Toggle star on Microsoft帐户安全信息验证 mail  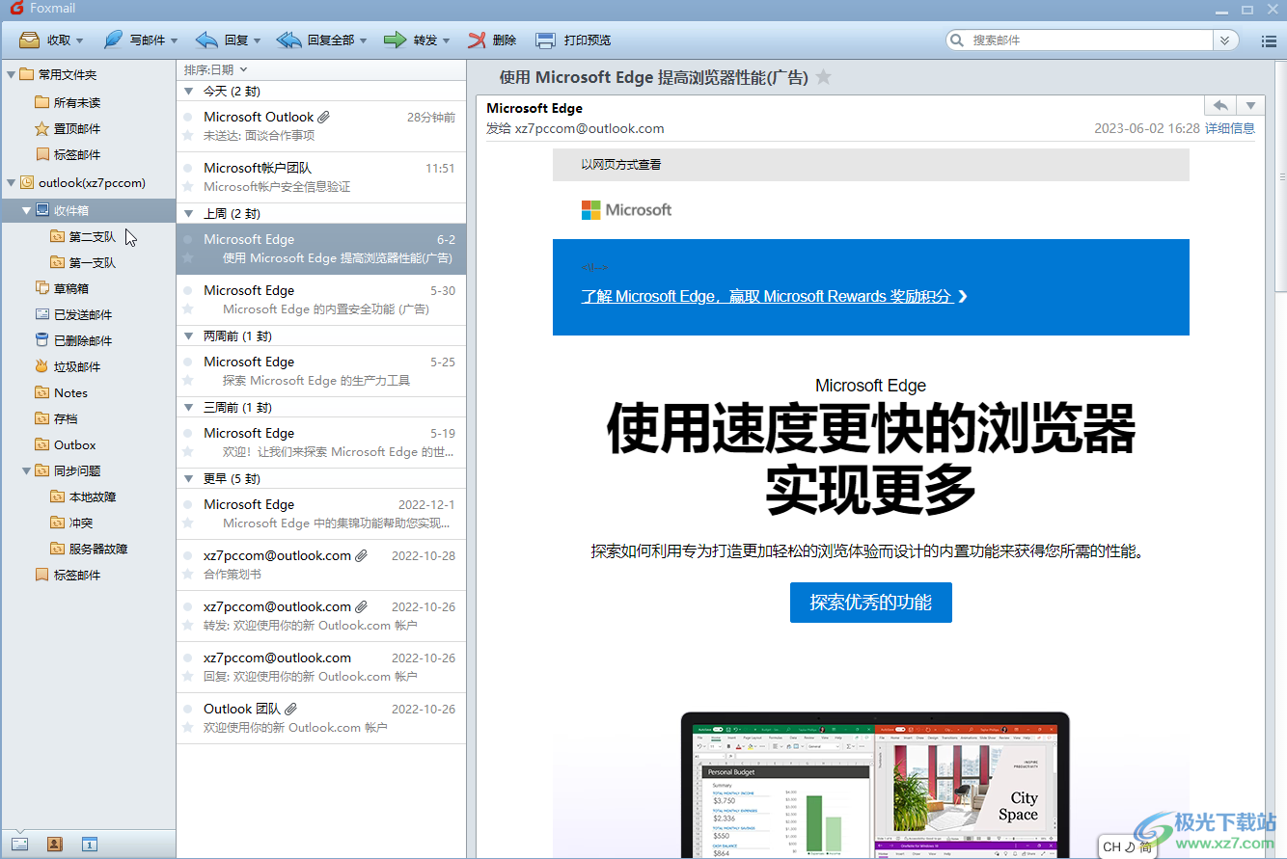tap(188, 186)
